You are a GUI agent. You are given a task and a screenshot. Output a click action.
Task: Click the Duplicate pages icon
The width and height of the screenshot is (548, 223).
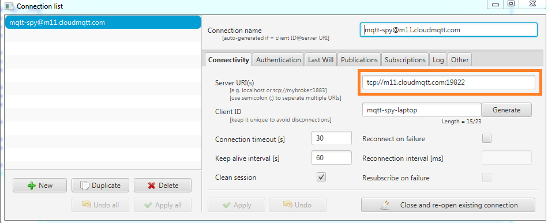coord(85,186)
